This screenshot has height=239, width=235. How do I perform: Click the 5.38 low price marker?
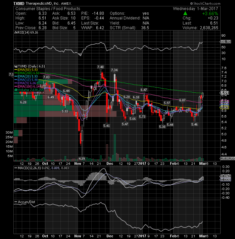click(162, 127)
